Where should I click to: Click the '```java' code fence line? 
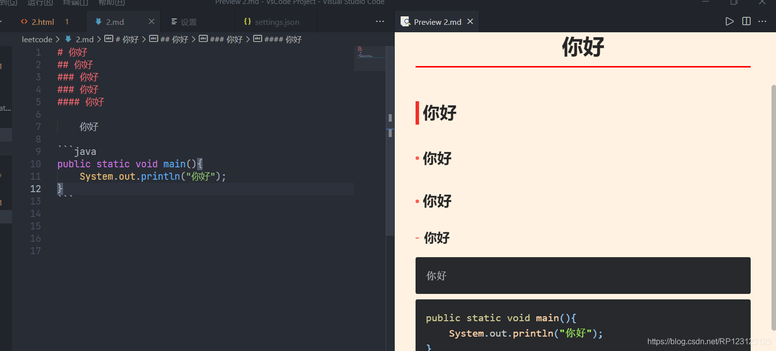pos(76,151)
